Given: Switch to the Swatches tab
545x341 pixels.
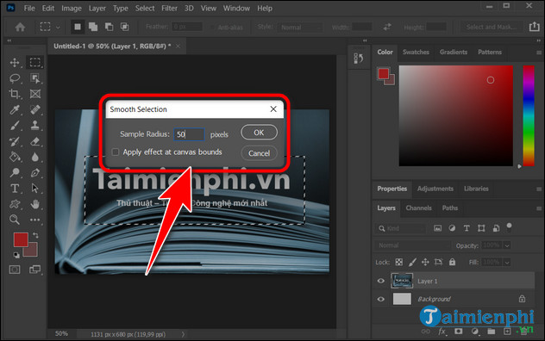Looking at the screenshot, I should coord(416,52).
